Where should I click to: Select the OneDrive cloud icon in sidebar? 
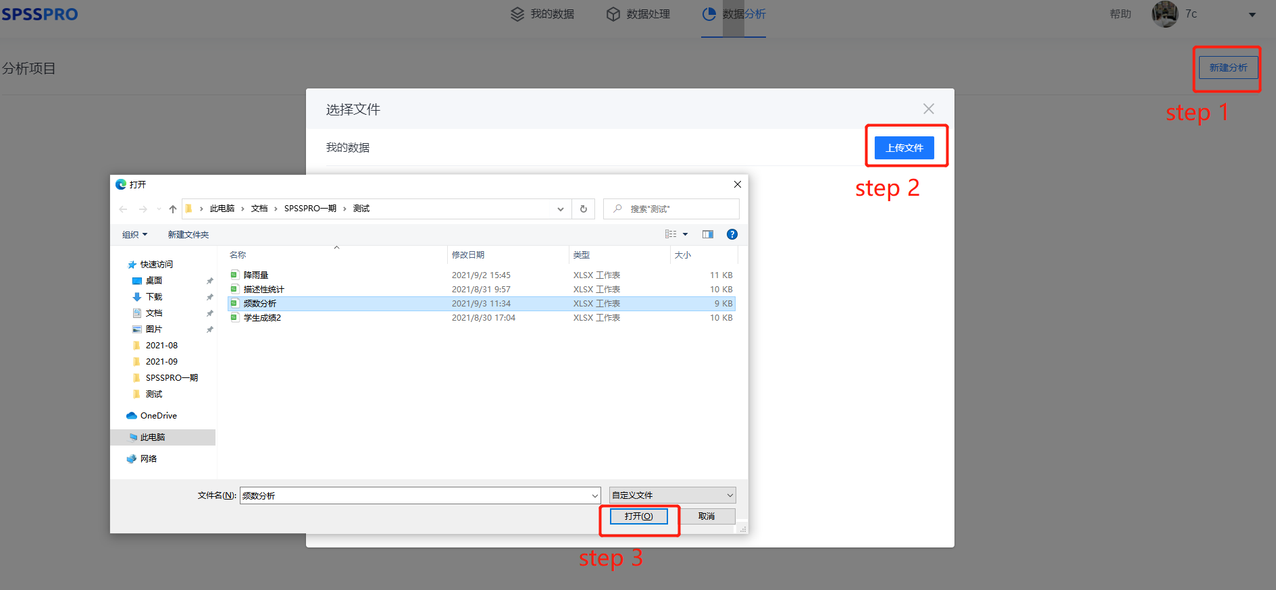pyautogui.click(x=132, y=416)
